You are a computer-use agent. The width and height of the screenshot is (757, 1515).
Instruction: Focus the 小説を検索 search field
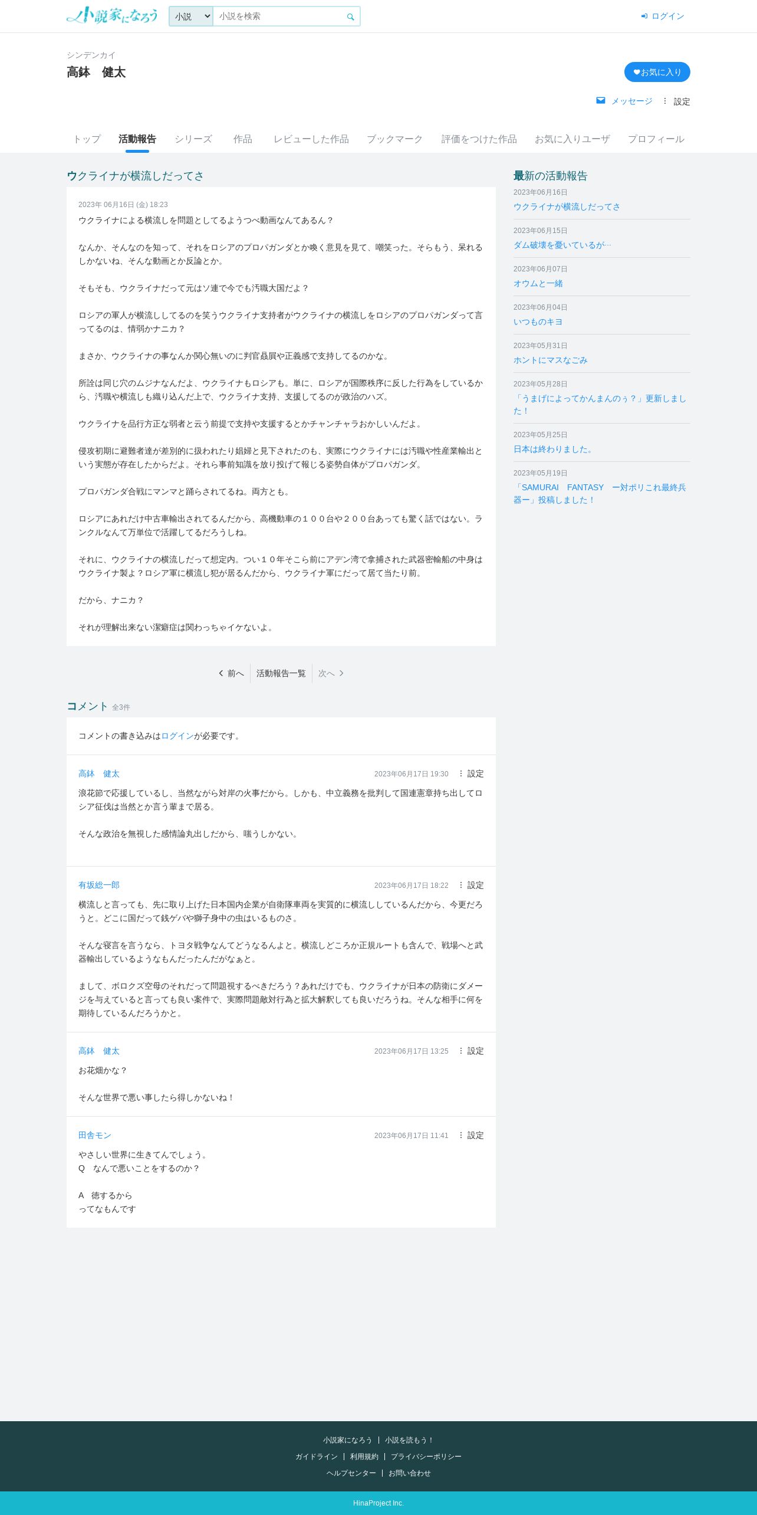coord(278,17)
